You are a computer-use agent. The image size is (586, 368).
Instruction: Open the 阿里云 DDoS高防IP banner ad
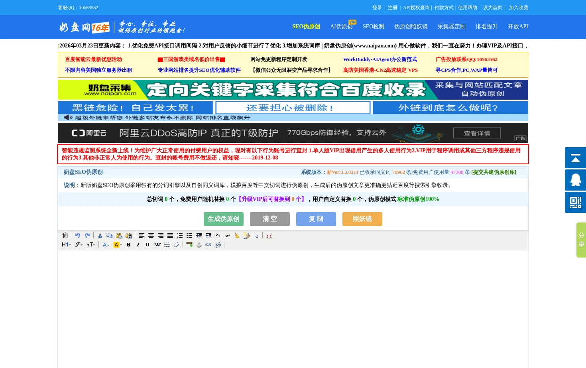coord(293,133)
